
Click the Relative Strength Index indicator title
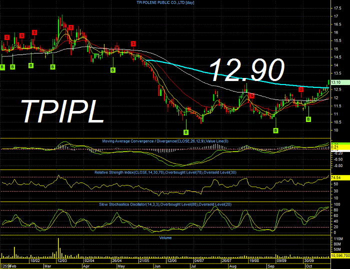[165, 172]
